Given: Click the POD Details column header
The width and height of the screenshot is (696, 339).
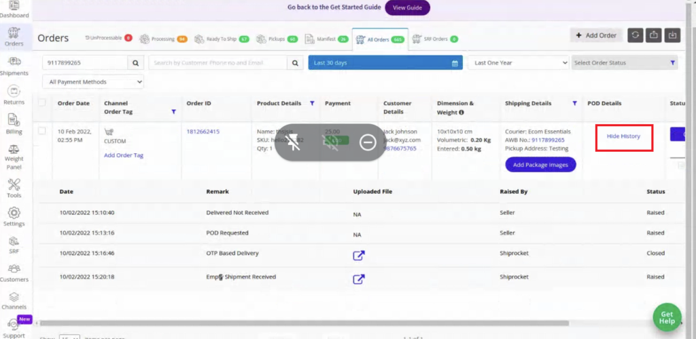Looking at the screenshot, I should [604, 103].
